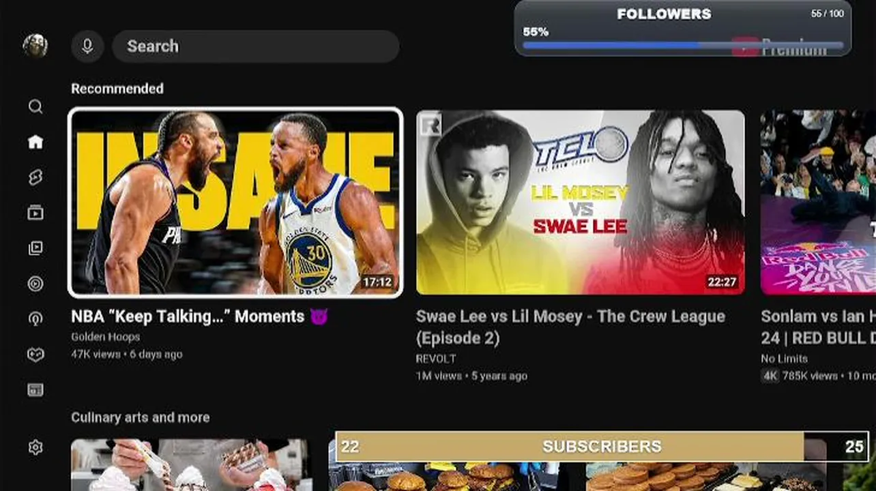This screenshot has width=876, height=491.
Task: Open Podcasts from the sidebar
Action: pyautogui.click(x=35, y=319)
